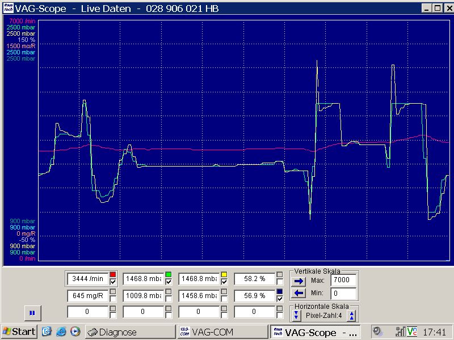Launch Windows Media Player from quick launch
454x340 pixels.
(74, 331)
